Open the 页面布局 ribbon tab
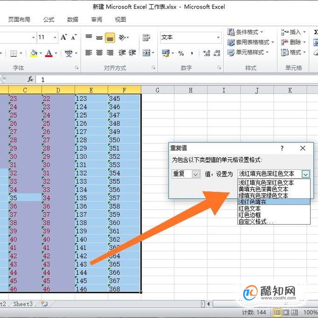Screen dimensions: 318x318 19,20
